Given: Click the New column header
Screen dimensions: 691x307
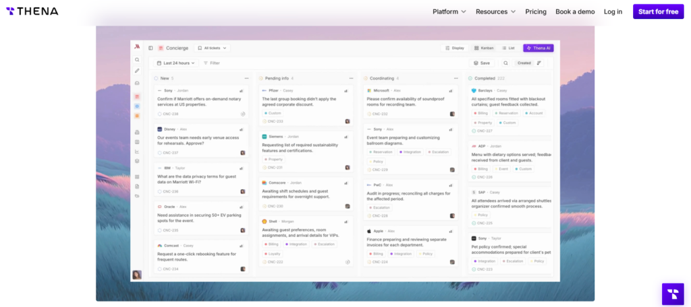Looking at the screenshot, I should (x=165, y=78).
